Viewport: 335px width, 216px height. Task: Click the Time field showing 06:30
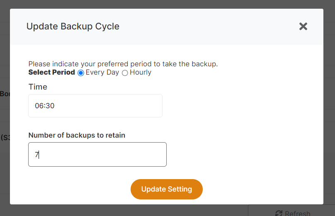pyautogui.click(x=95, y=106)
